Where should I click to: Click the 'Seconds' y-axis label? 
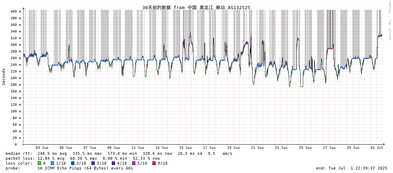coord(4,77)
